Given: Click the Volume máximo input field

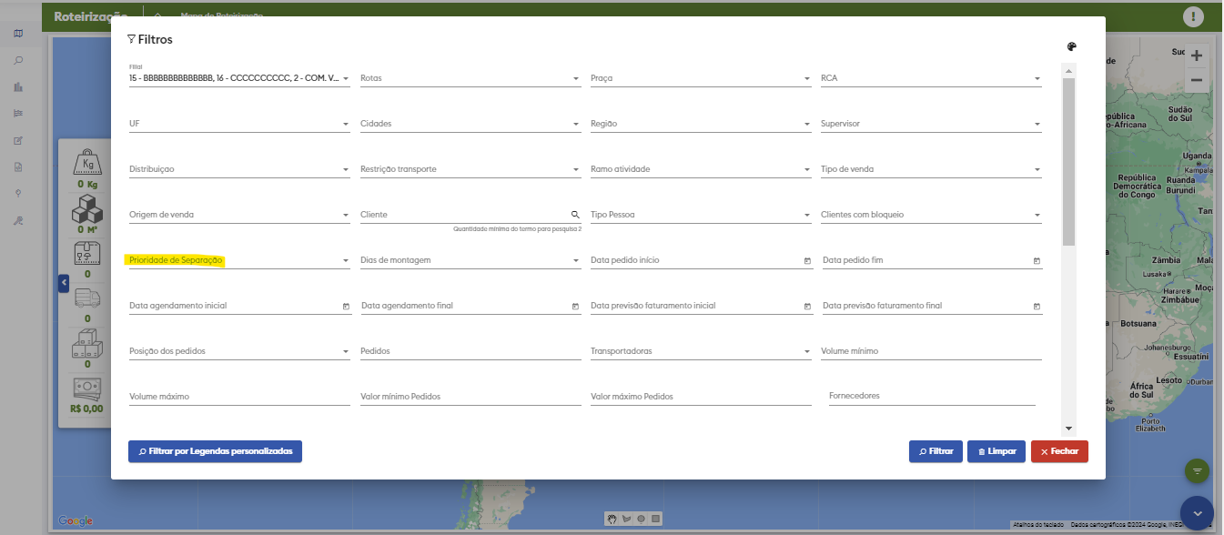Looking at the screenshot, I should (239, 397).
